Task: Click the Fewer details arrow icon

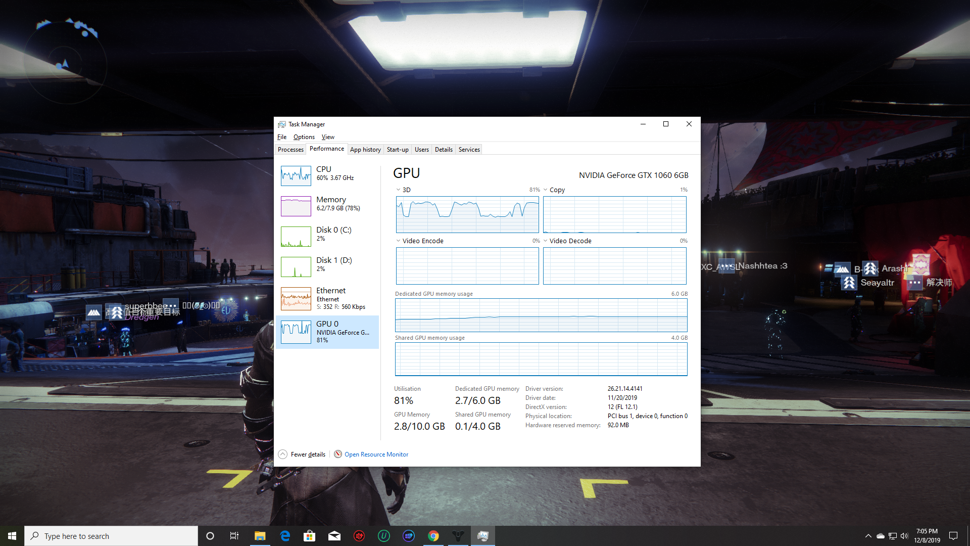Action: (x=283, y=454)
